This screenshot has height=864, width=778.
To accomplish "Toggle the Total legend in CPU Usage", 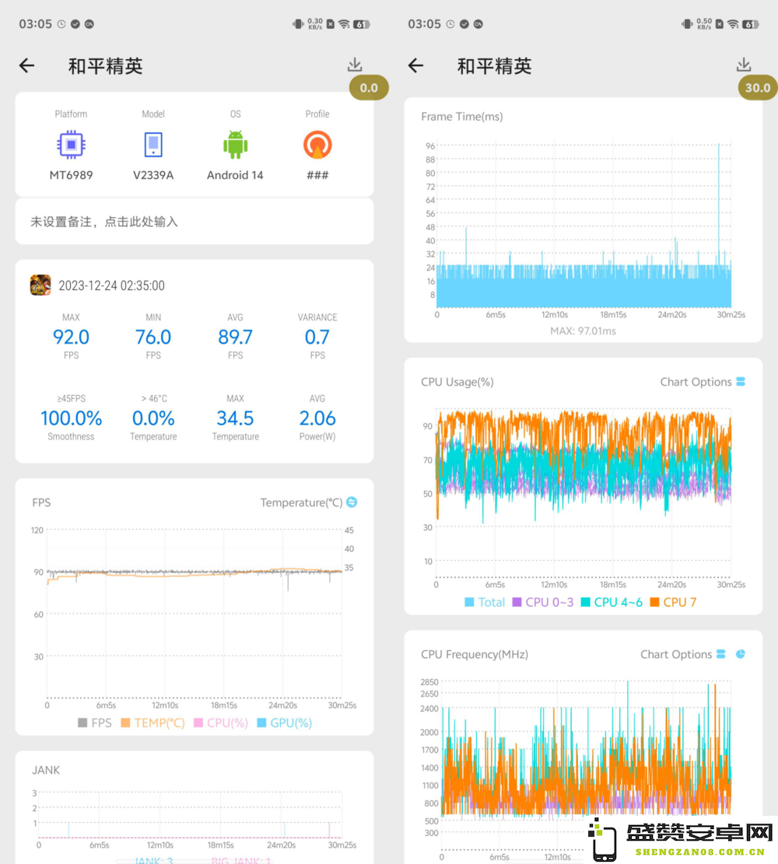I will coord(485,602).
